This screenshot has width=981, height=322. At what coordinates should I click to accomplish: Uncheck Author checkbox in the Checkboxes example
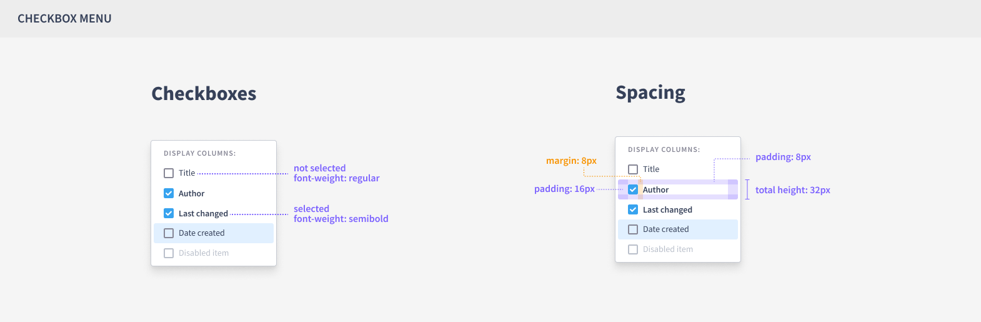[169, 193]
